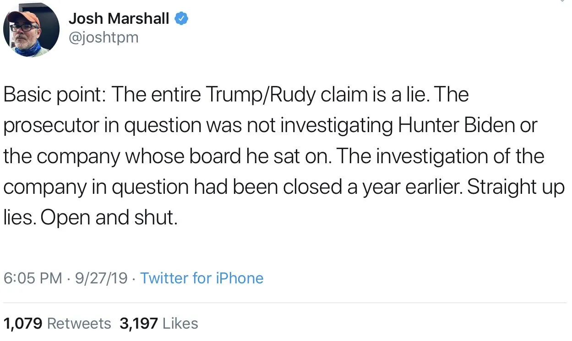
Task: Open the @joshtpm handle
Action: [x=103, y=37]
